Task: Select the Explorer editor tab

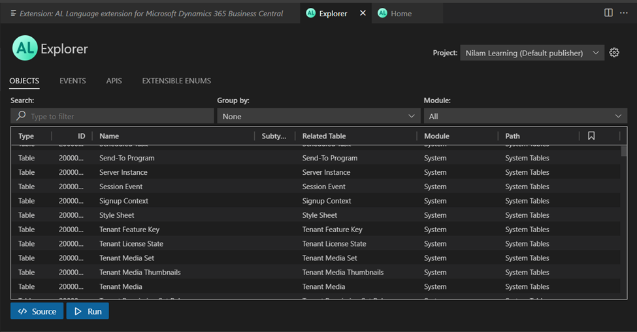Action: [336, 13]
